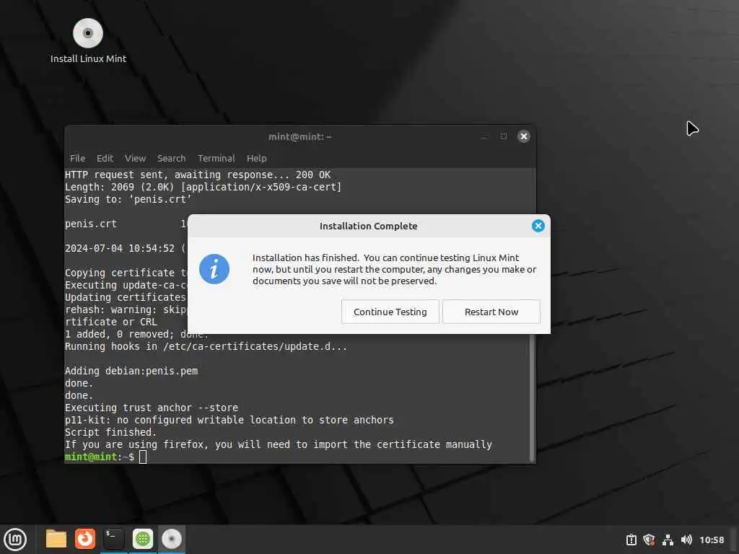Viewport: 739px width, 554px height.
Task: Minimize the terminal window
Action: (484, 136)
